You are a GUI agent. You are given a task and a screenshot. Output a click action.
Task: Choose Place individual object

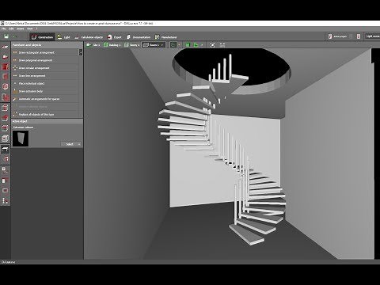pyautogui.click(x=45, y=83)
